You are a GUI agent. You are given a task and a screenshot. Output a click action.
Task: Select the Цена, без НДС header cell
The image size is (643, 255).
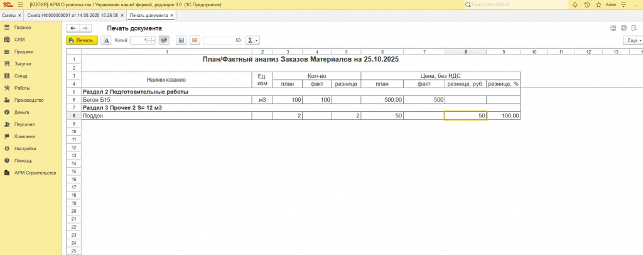click(x=440, y=76)
